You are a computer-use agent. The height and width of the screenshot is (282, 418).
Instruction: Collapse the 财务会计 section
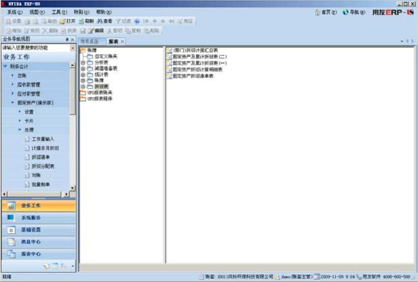tap(5, 67)
